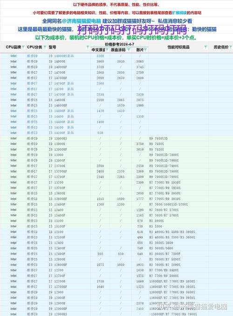This screenshot has width=233, height=316.
Task: Select the price cell 1750
Action: click(100, 281)
